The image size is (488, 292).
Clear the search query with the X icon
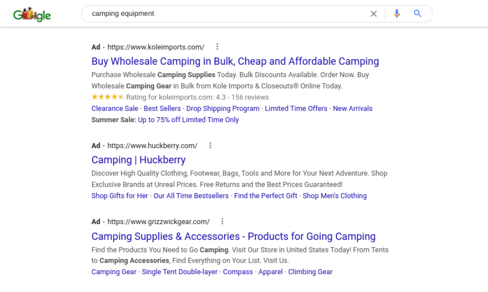(374, 14)
